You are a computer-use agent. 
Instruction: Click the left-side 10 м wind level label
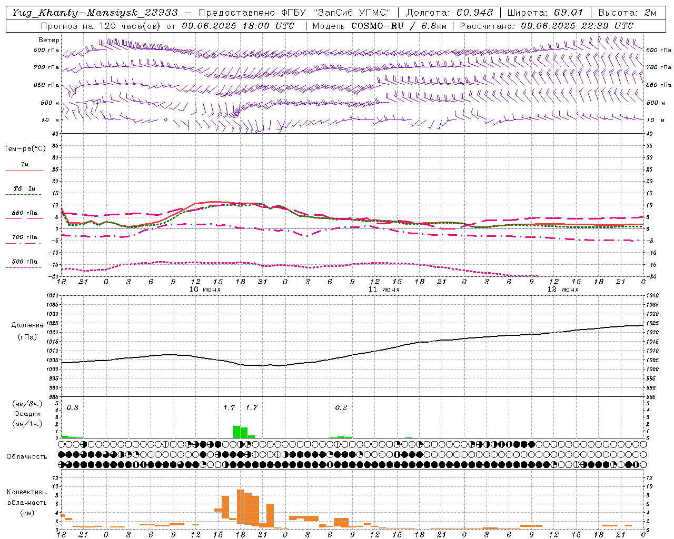click(51, 120)
